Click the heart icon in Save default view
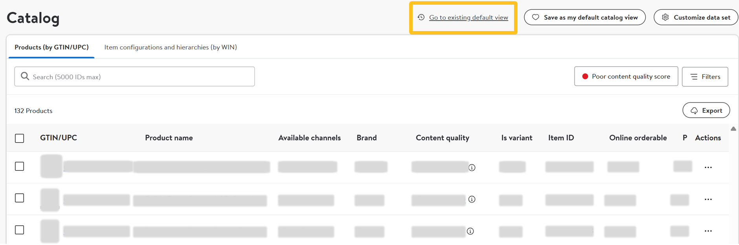Screen dimensions: 739x245 click(x=536, y=17)
